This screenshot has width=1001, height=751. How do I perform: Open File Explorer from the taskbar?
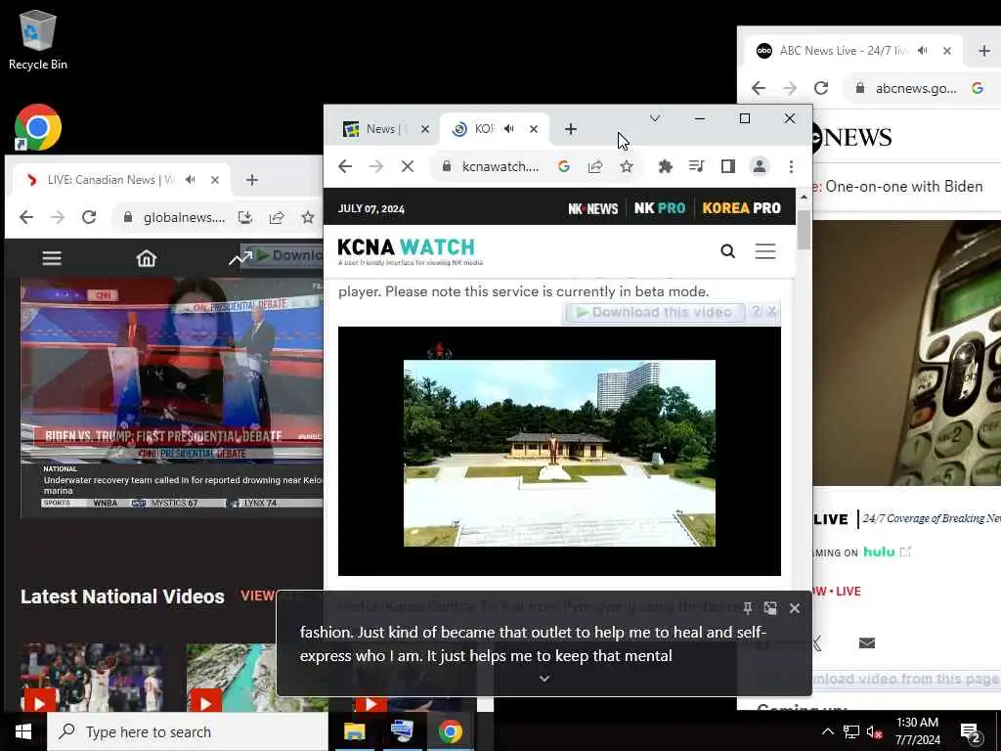pos(354,731)
